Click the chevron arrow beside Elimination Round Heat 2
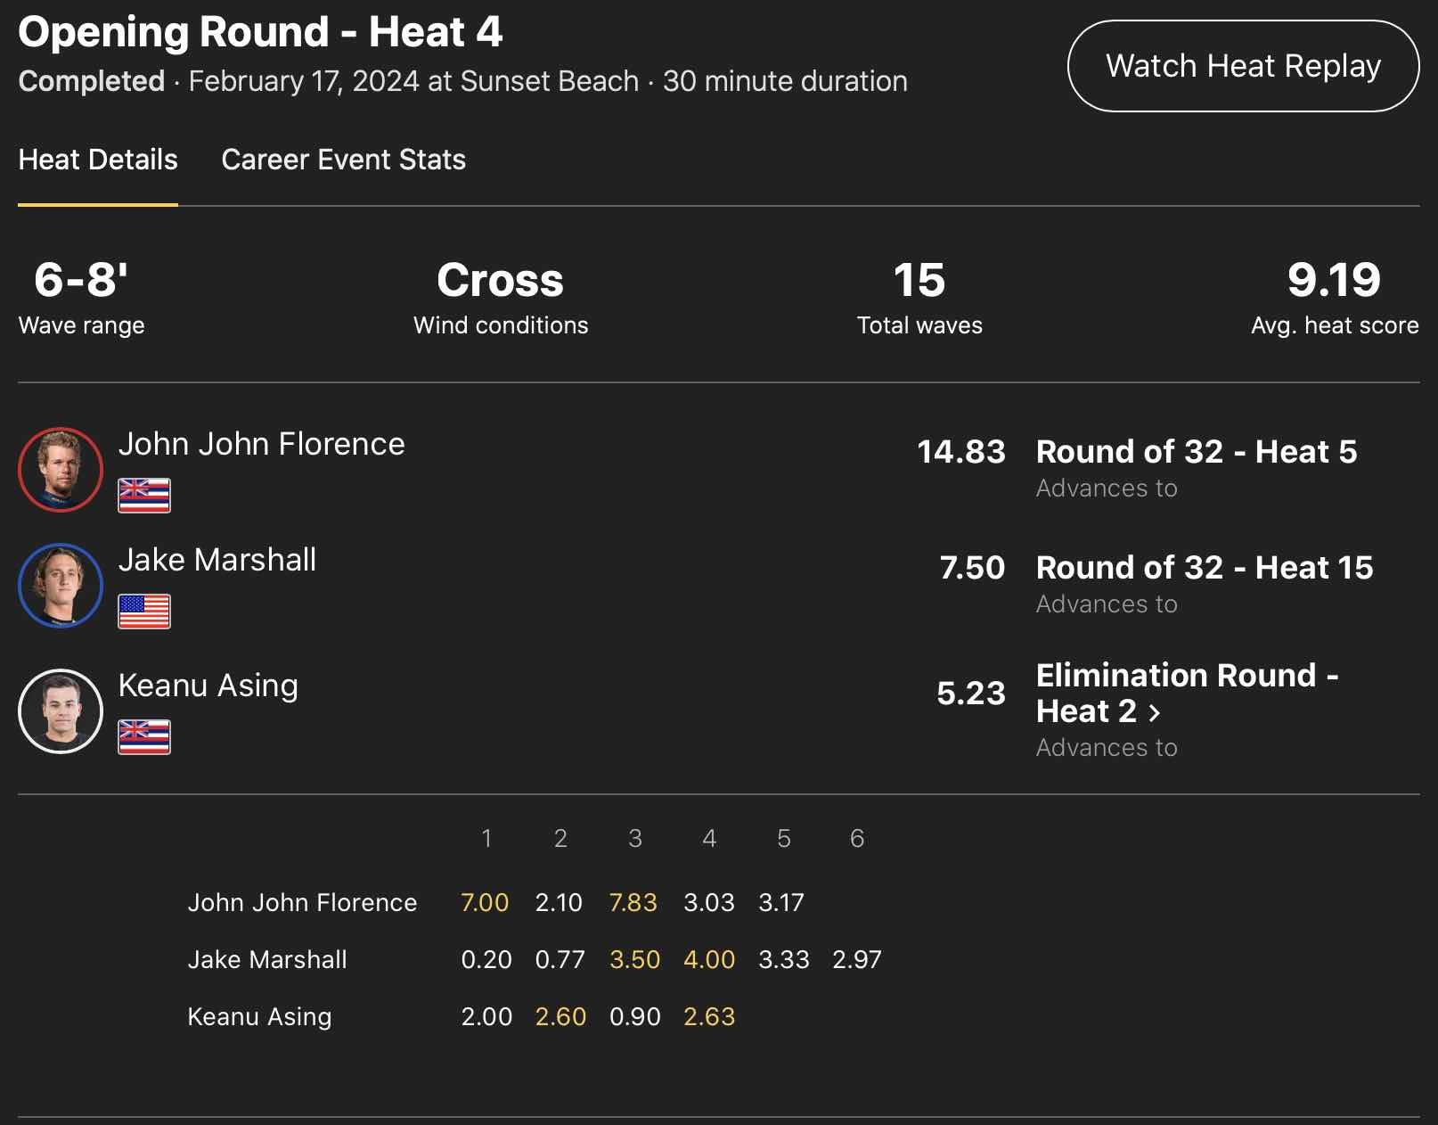 (1155, 713)
